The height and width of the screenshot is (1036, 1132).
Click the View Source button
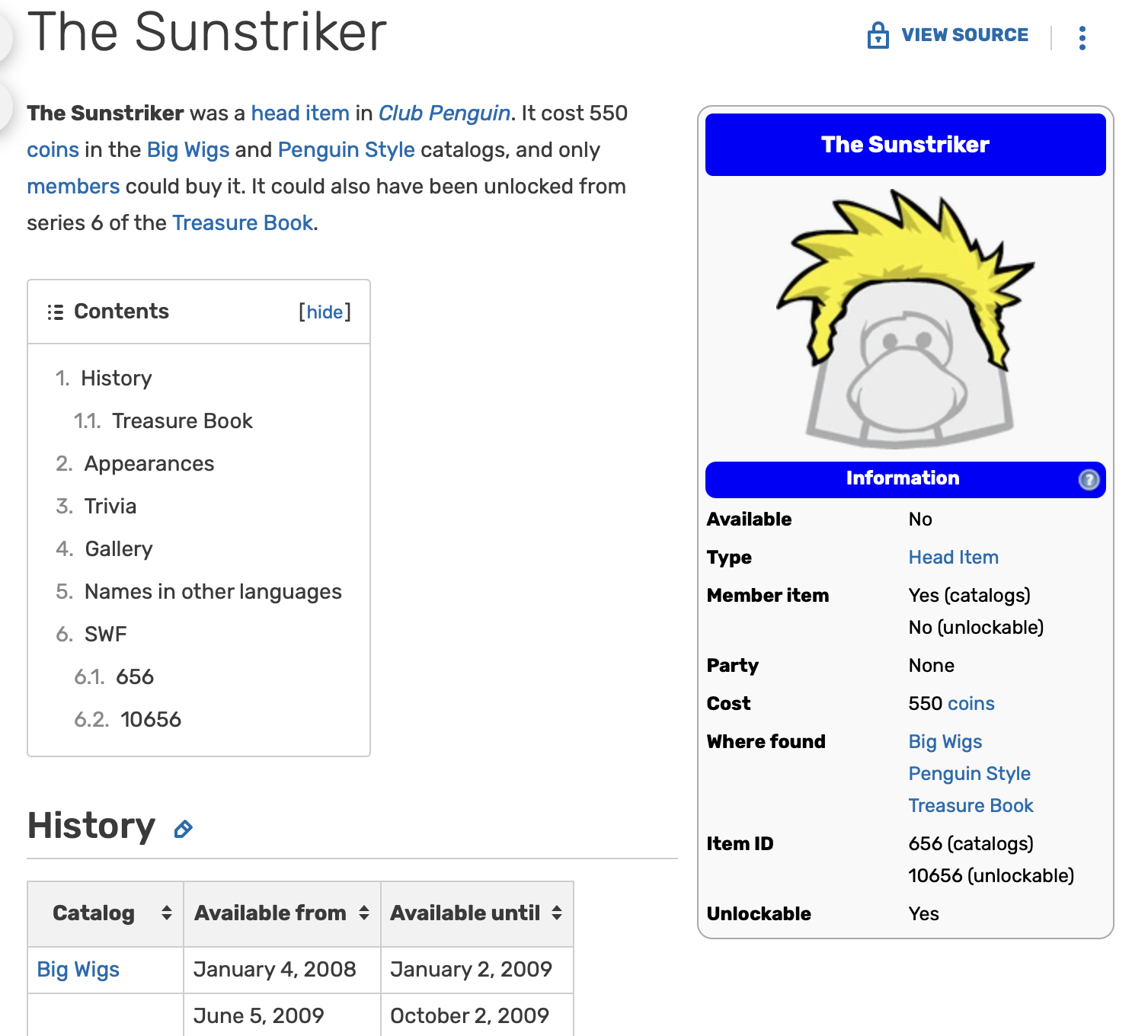964,35
